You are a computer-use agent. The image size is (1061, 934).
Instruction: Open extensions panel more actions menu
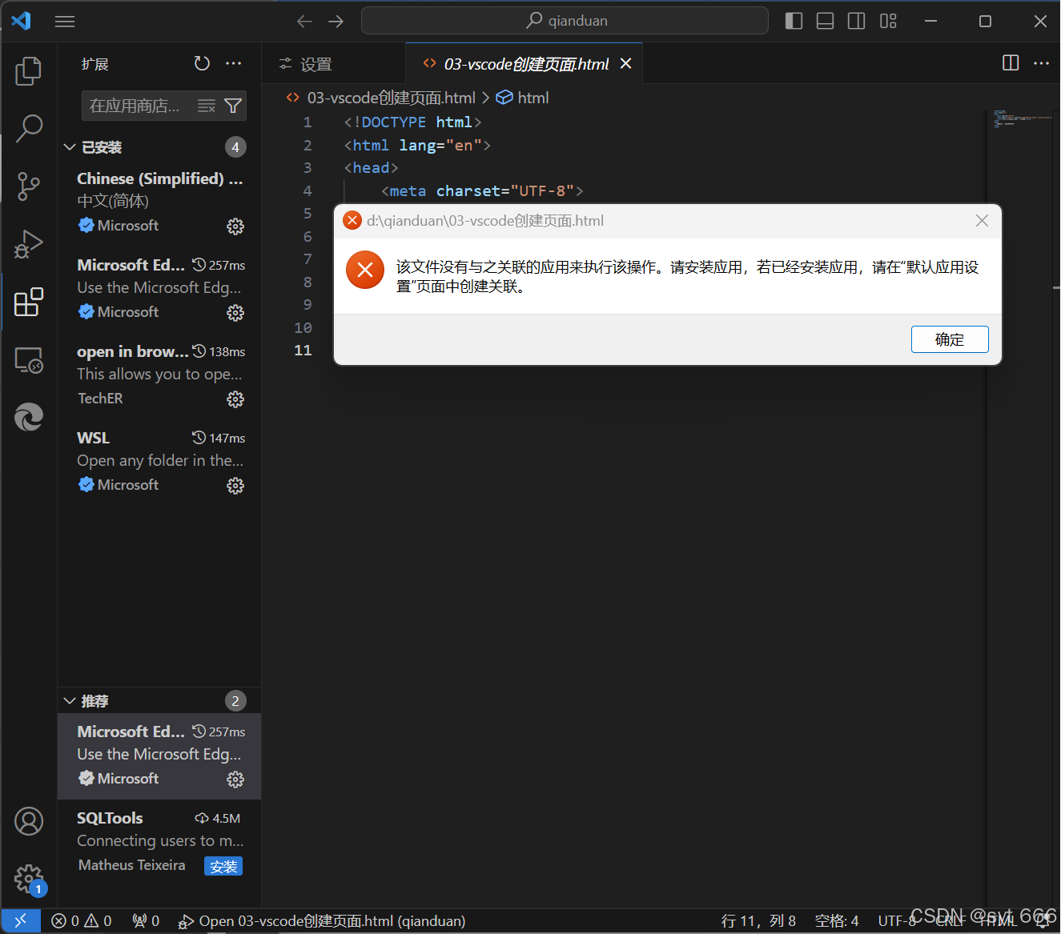(233, 63)
